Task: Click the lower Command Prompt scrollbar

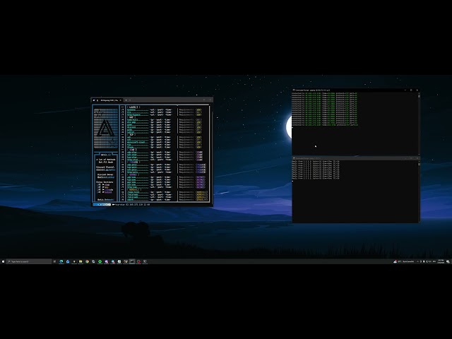Action: click(x=419, y=191)
